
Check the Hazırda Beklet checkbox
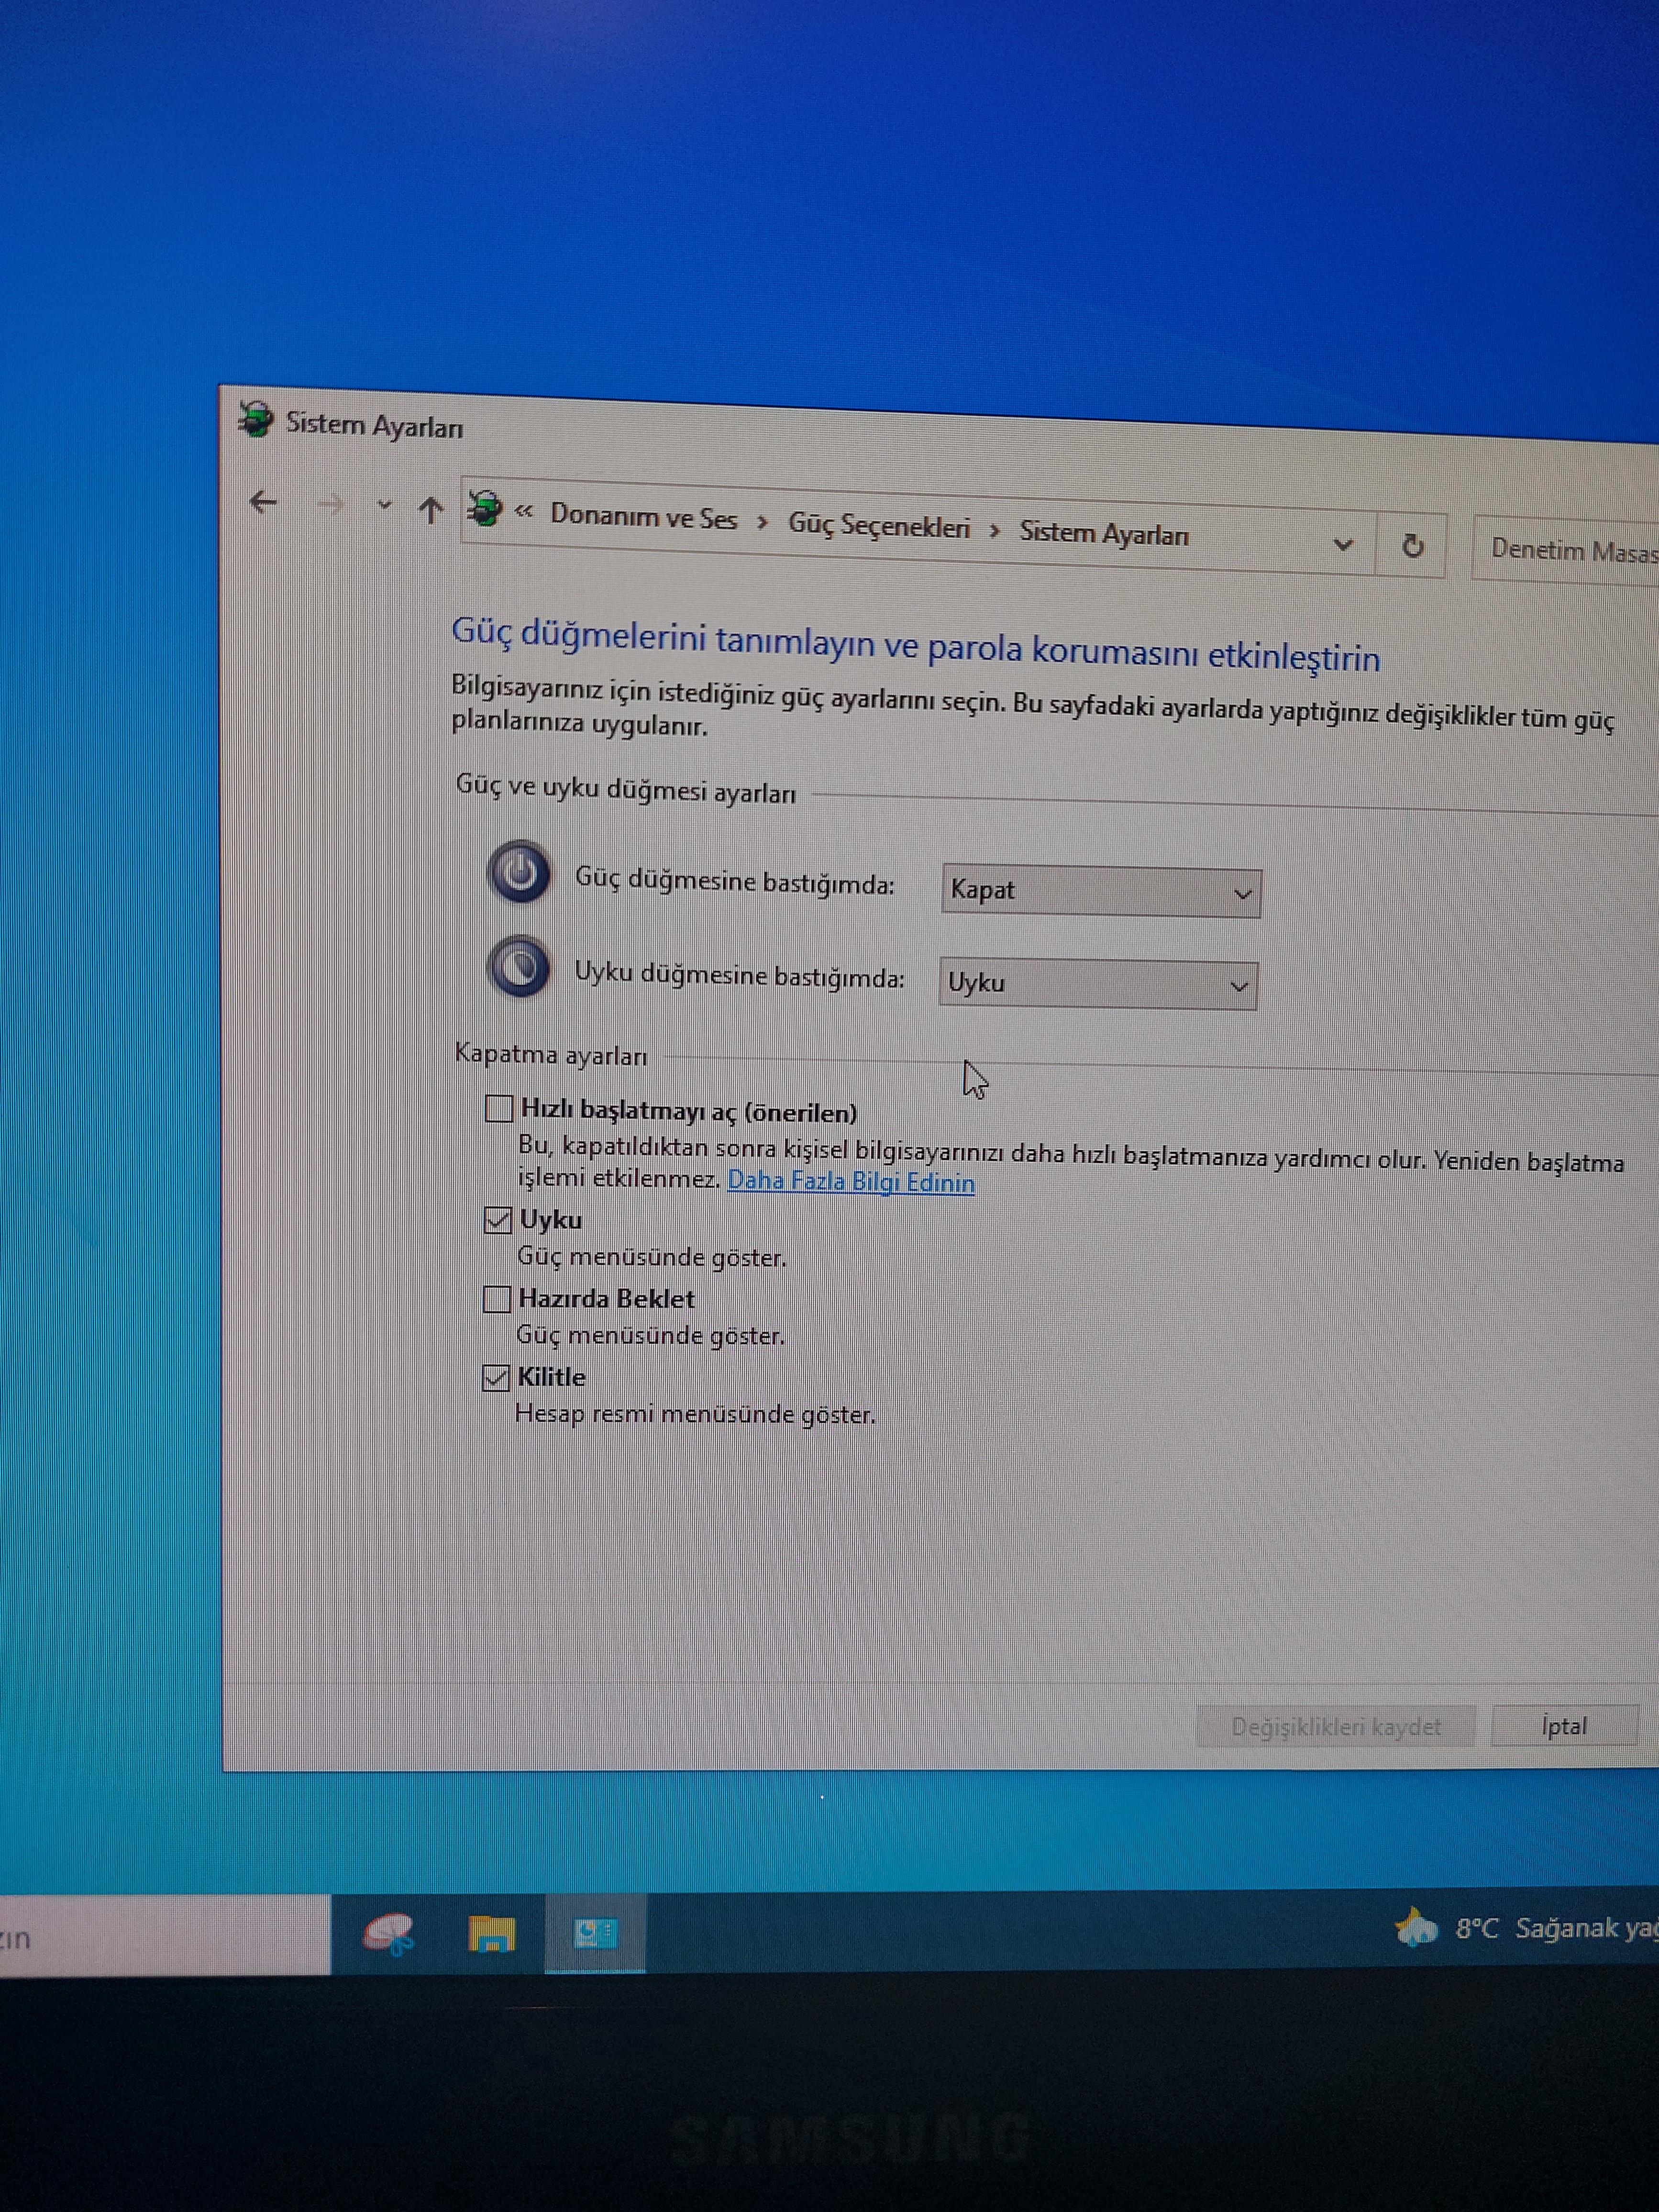coord(496,1298)
